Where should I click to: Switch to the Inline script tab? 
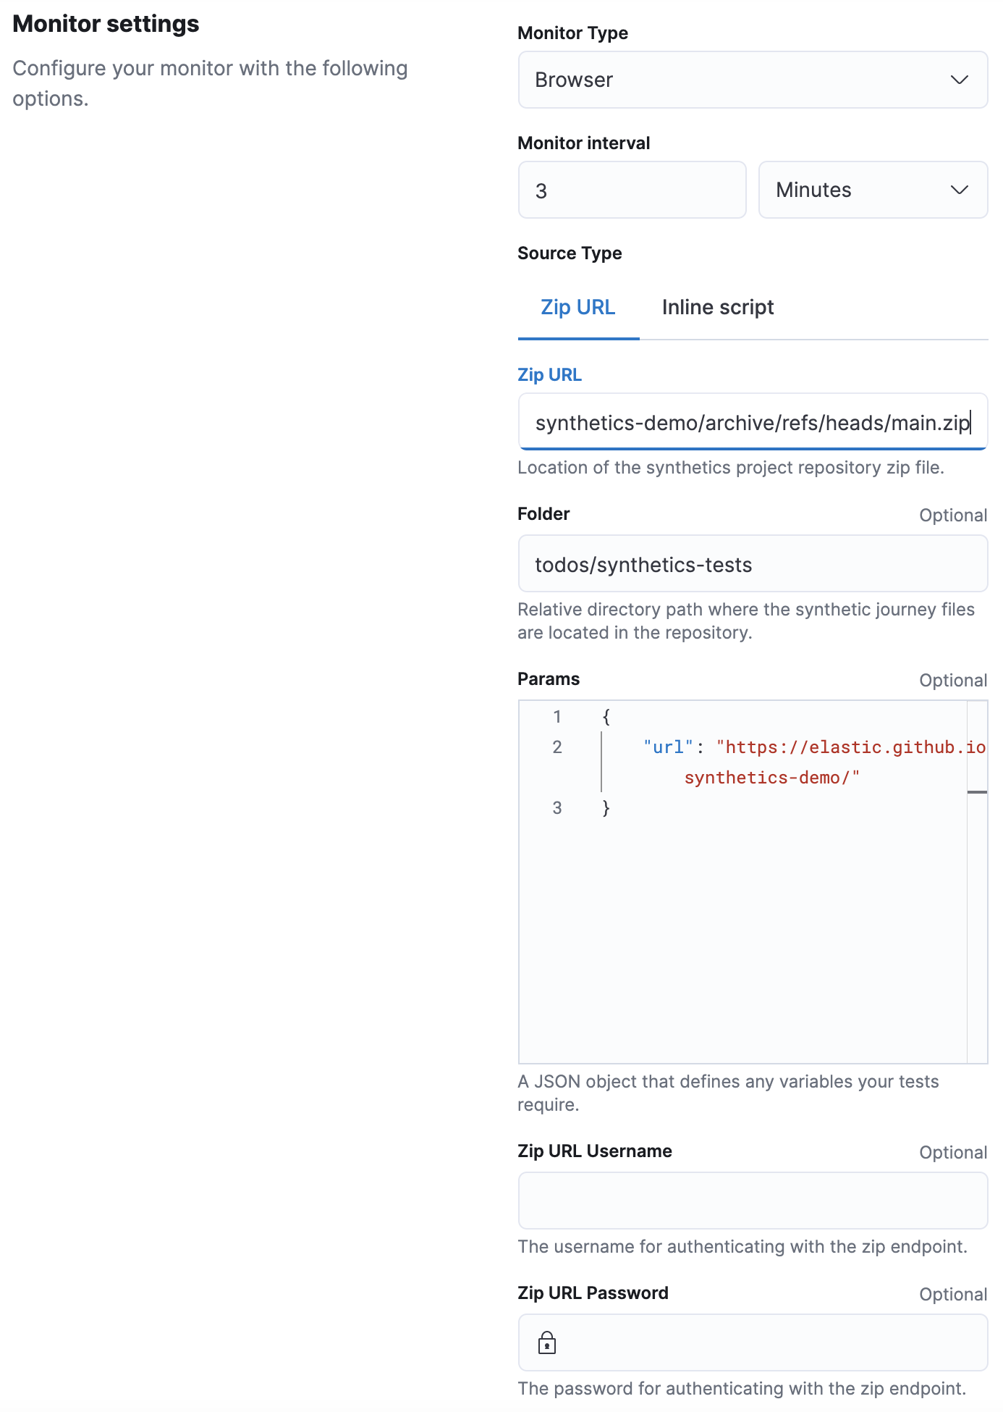click(717, 308)
